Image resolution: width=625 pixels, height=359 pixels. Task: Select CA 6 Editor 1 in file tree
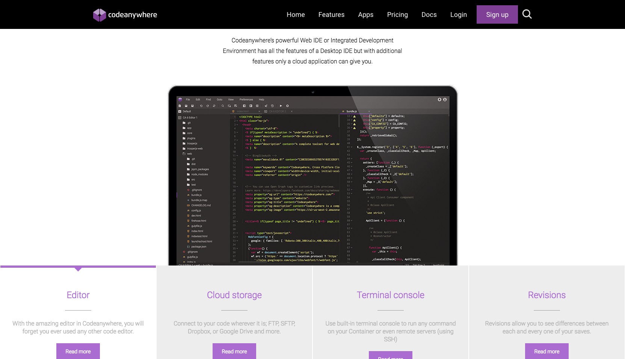(x=190, y=118)
